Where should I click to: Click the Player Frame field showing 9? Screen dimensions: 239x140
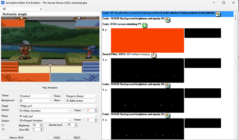91,120
